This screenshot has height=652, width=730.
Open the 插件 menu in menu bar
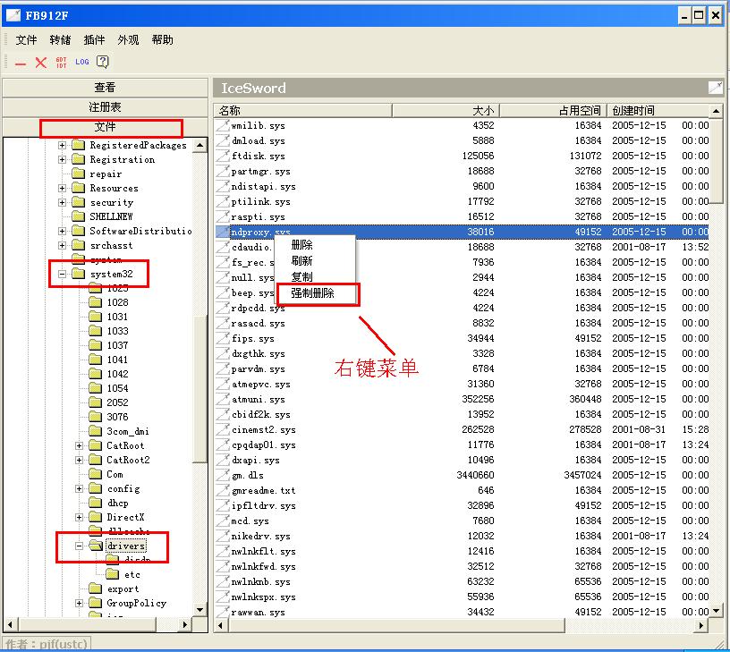pyautogui.click(x=94, y=40)
